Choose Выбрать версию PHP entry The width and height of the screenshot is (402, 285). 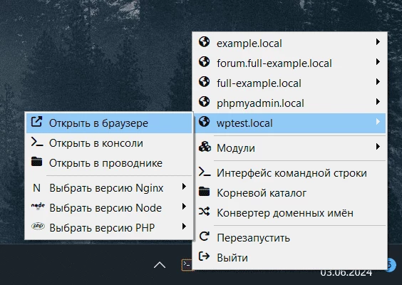(109, 228)
